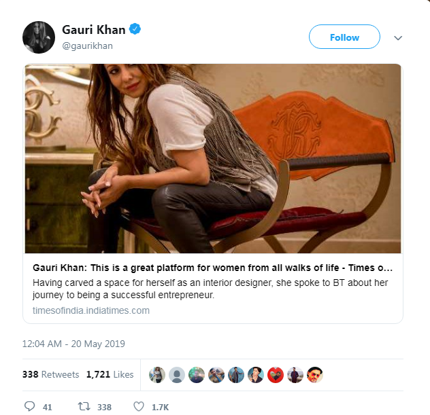Image resolution: width=430 pixels, height=415 pixels.
Task: Click the last liker avatar with sunglasses
Action: tap(315, 375)
